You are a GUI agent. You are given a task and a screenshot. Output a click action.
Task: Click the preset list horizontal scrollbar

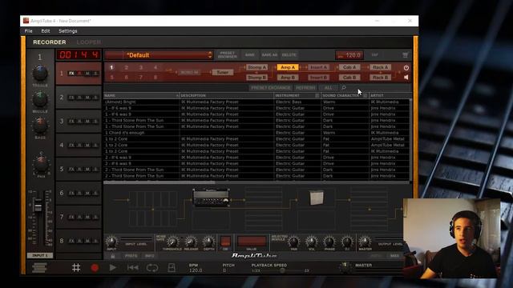pos(160,182)
